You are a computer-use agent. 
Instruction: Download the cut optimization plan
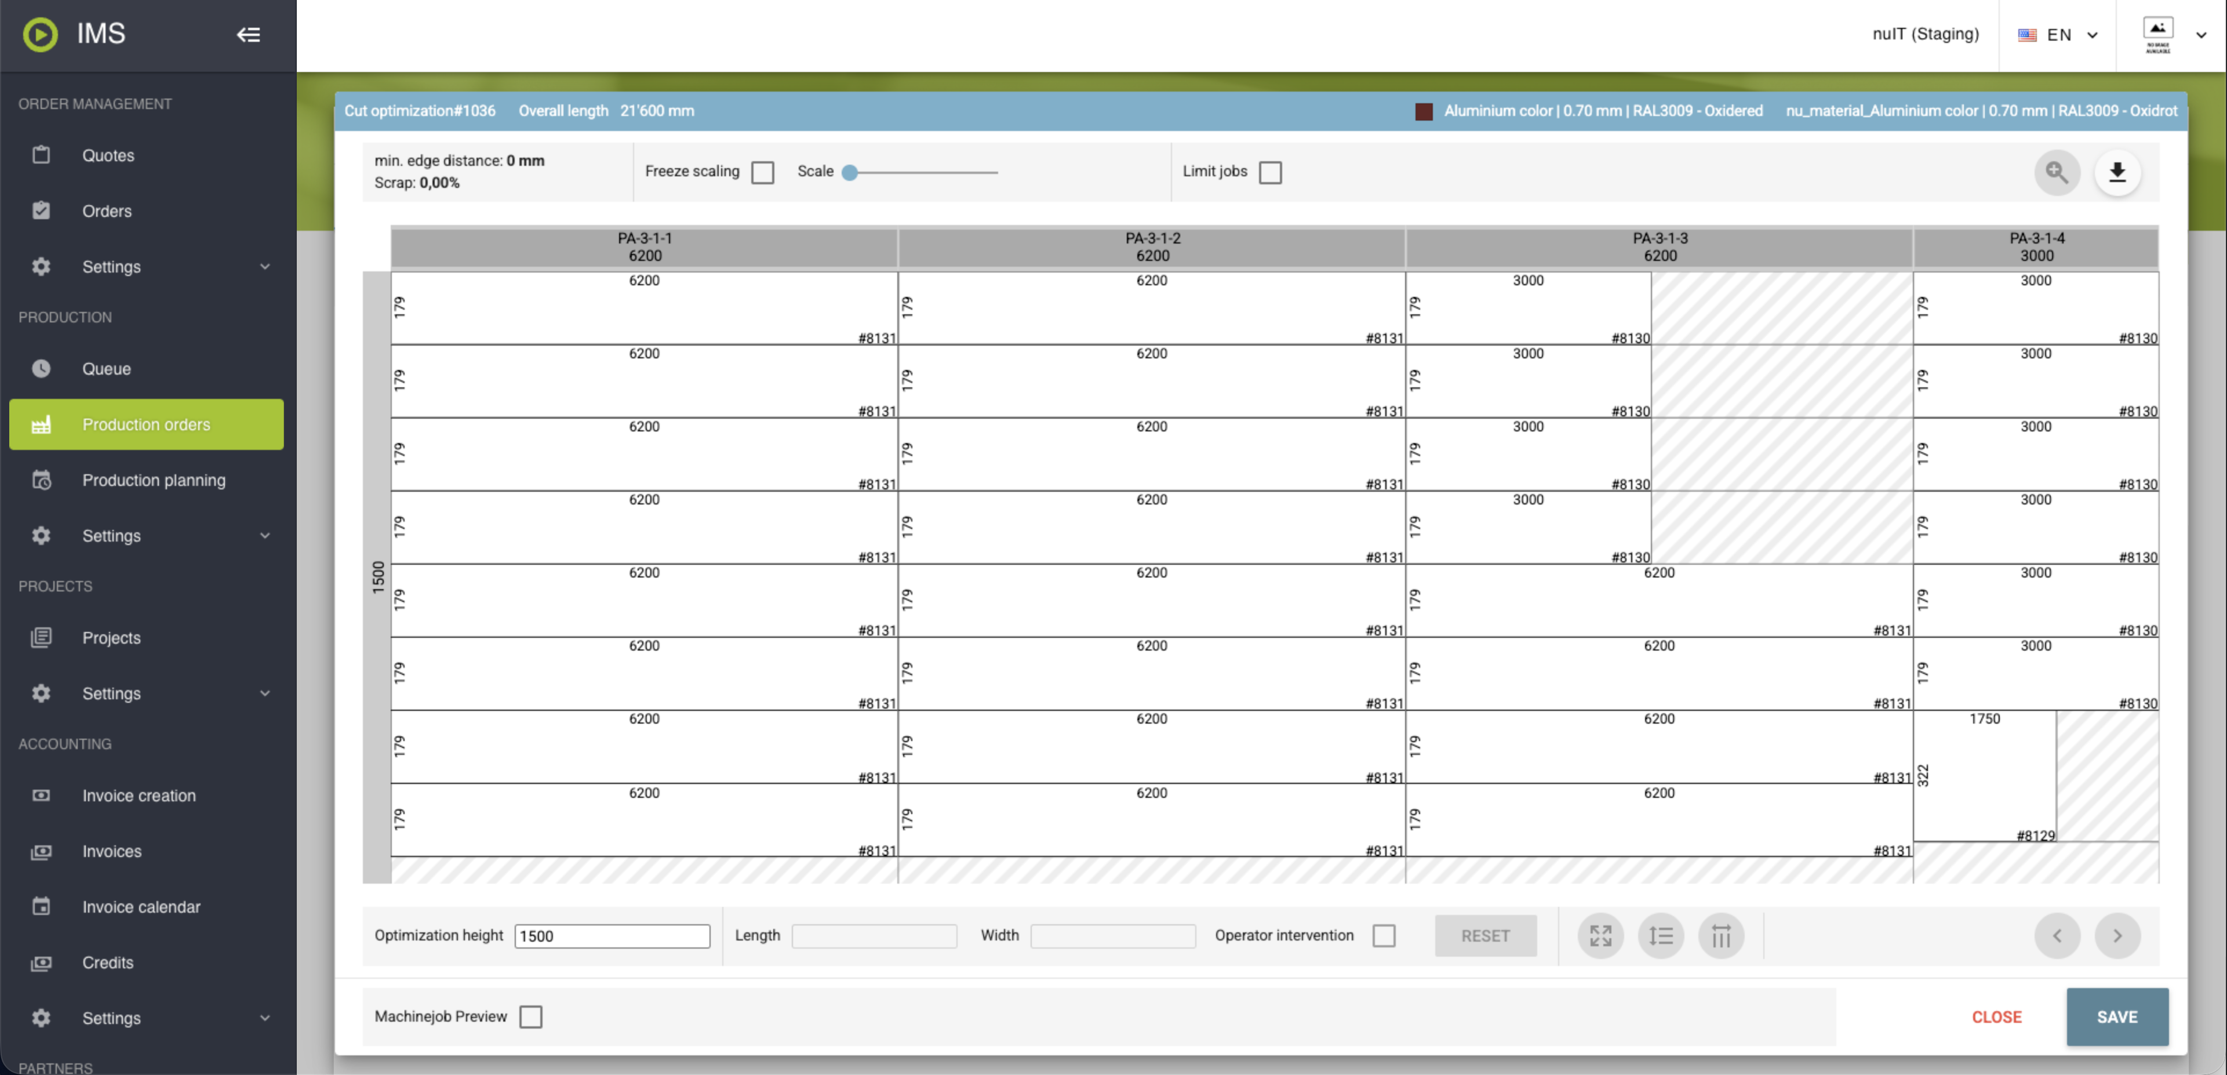pyautogui.click(x=2117, y=172)
